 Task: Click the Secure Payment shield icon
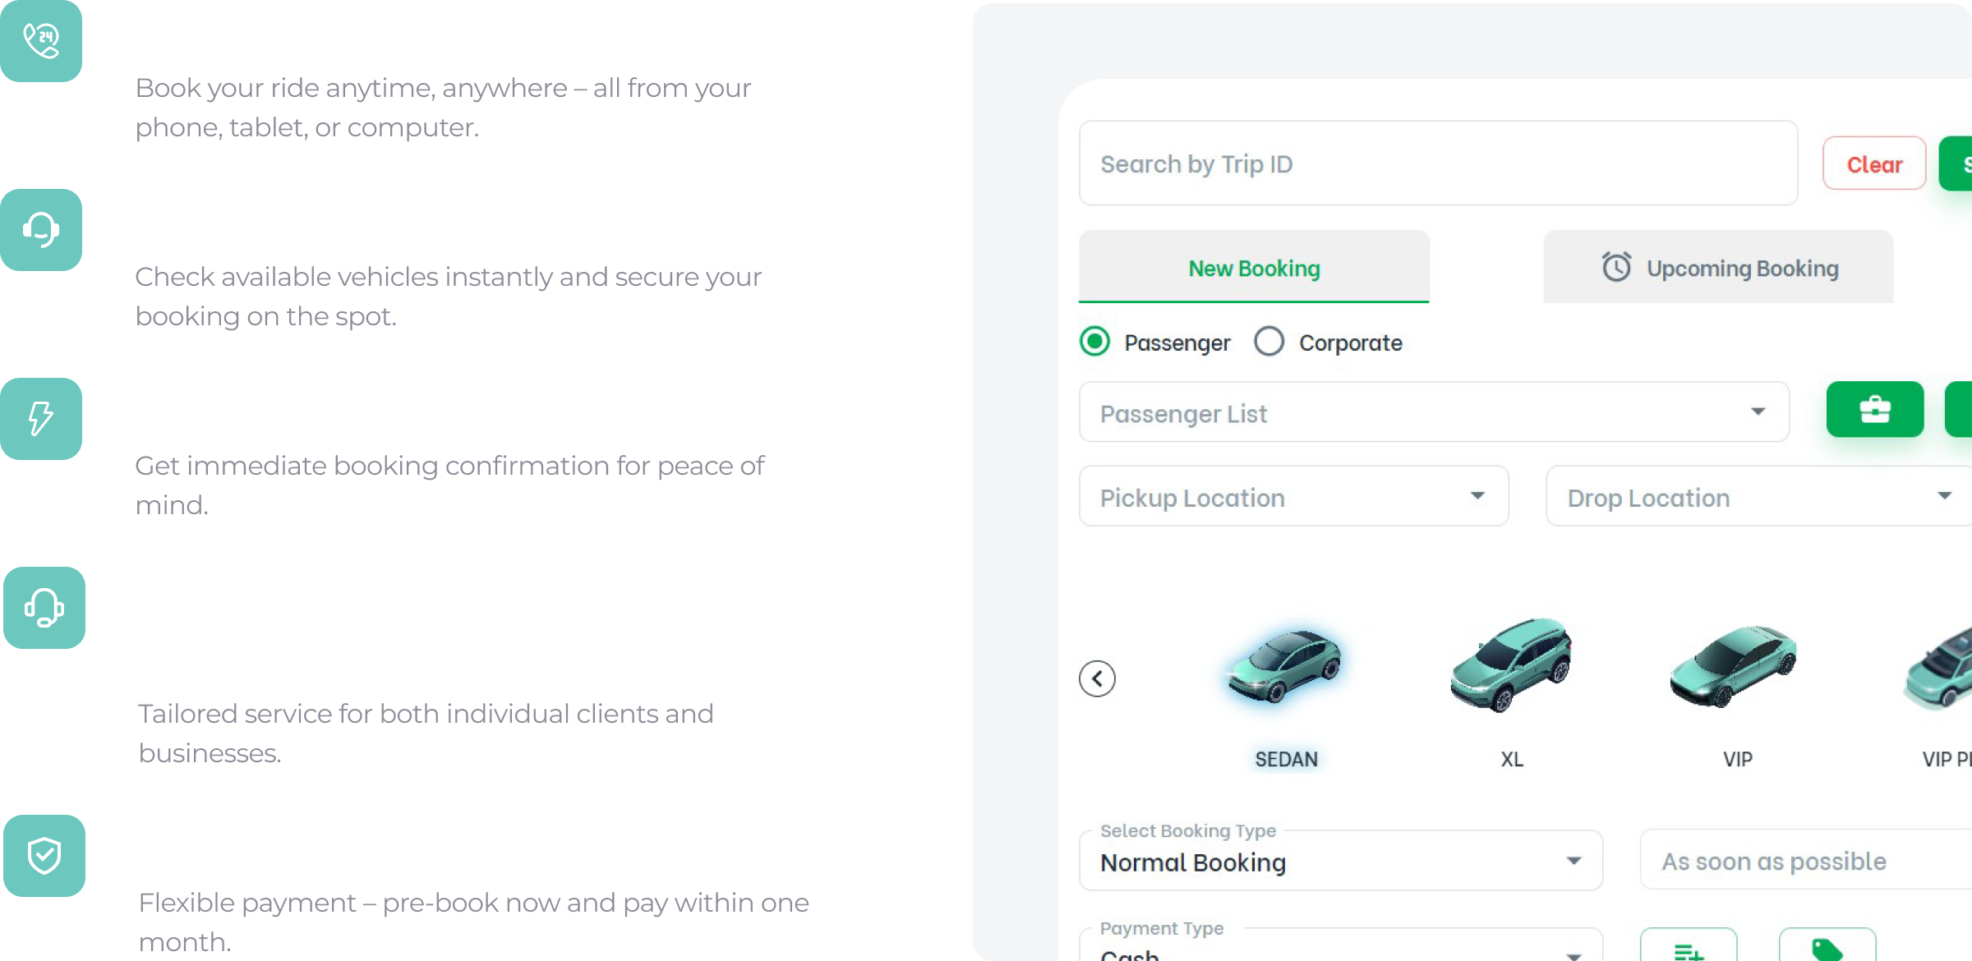(44, 855)
